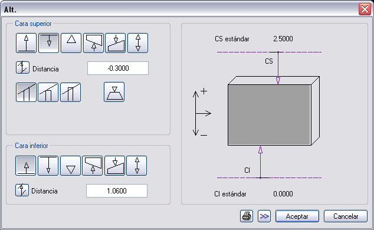Edit the Cara inferior Distancia field 1.0600
This screenshot has height=230, width=374.
coord(117,190)
